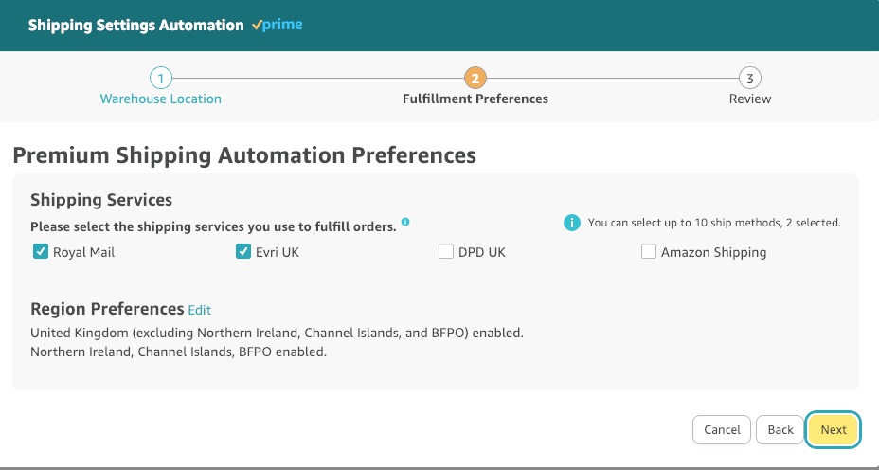Click the DPD UK label text
879x470 pixels.
(482, 252)
